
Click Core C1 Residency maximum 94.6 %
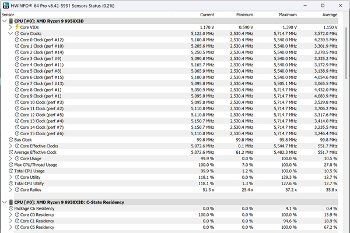point(290,221)
